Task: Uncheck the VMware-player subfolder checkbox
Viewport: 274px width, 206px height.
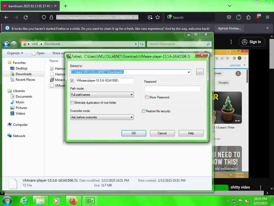Action: [72, 80]
